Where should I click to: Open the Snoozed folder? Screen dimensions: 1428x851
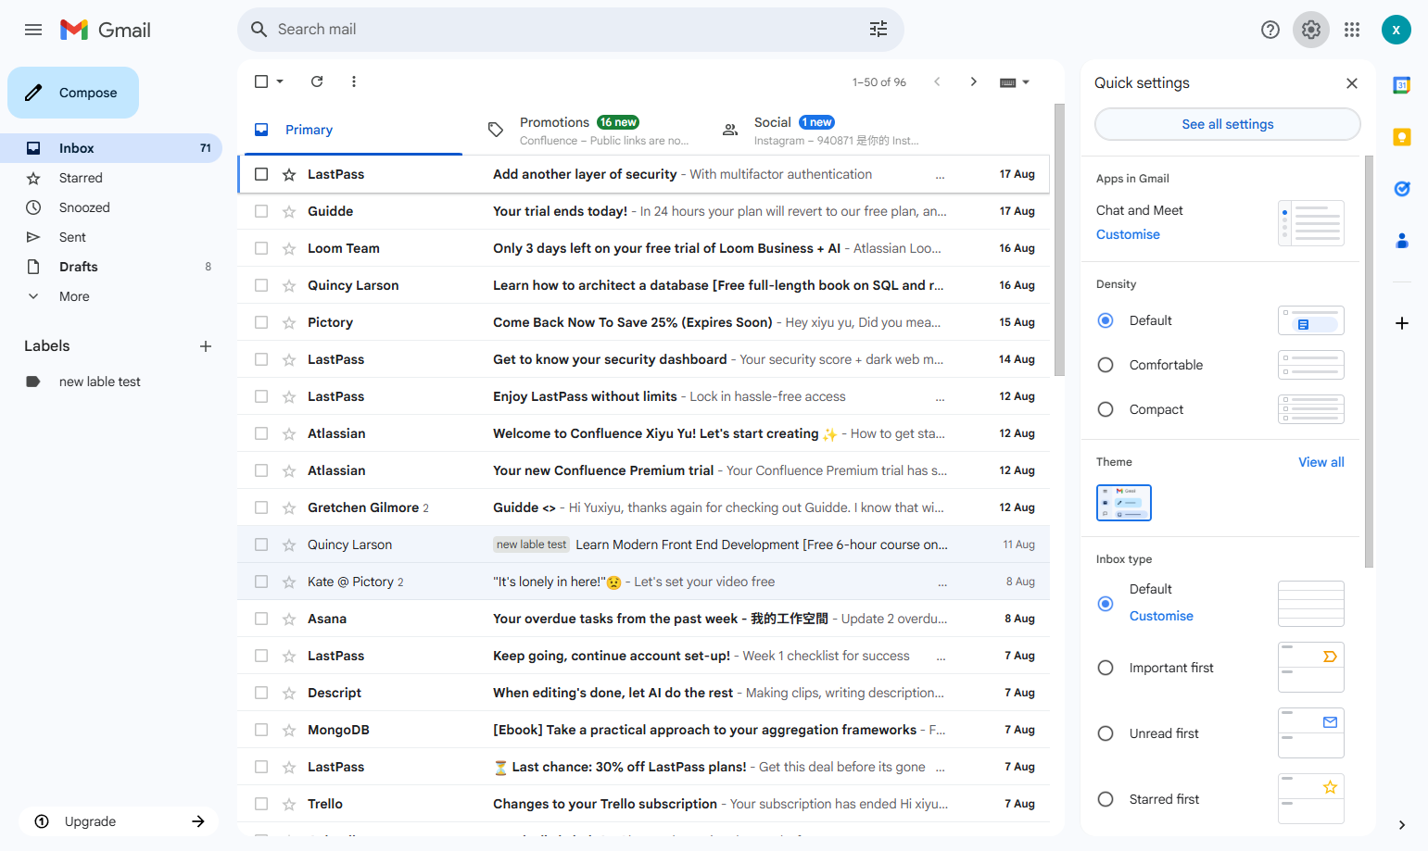click(111, 207)
